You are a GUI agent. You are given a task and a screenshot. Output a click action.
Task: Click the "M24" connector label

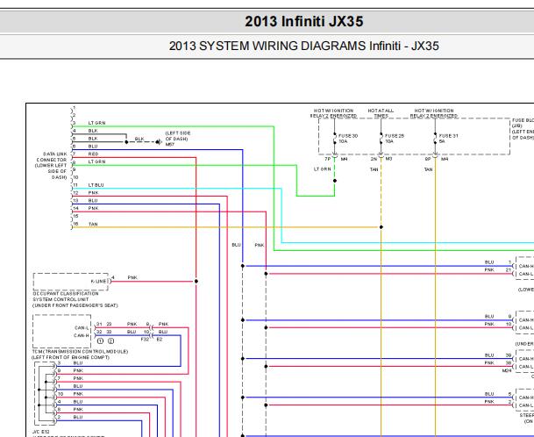tap(507, 370)
